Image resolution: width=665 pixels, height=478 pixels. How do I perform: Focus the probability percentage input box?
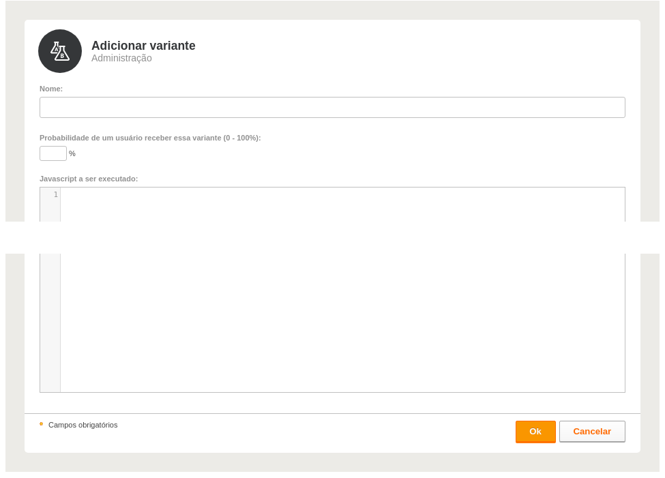[53, 153]
